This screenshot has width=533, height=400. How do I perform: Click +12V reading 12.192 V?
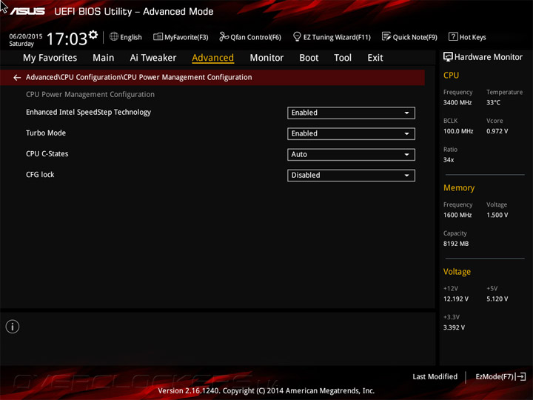point(456,299)
